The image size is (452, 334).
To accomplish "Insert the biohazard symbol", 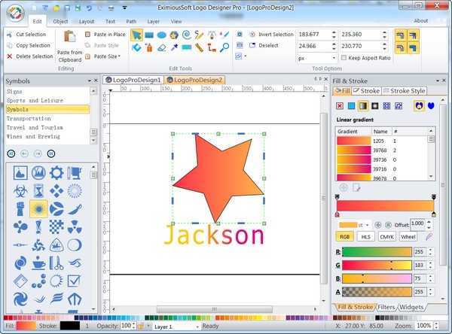I will click(20, 191).
